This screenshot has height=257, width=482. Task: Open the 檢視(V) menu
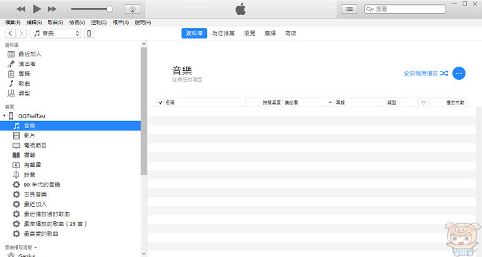pyautogui.click(x=77, y=23)
